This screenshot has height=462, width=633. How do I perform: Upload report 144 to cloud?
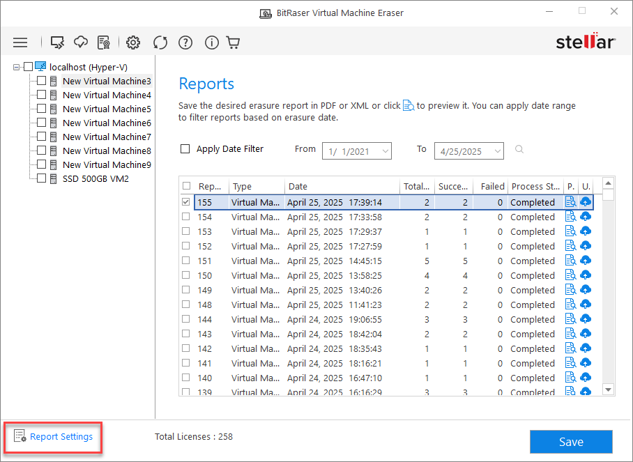tap(586, 318)
